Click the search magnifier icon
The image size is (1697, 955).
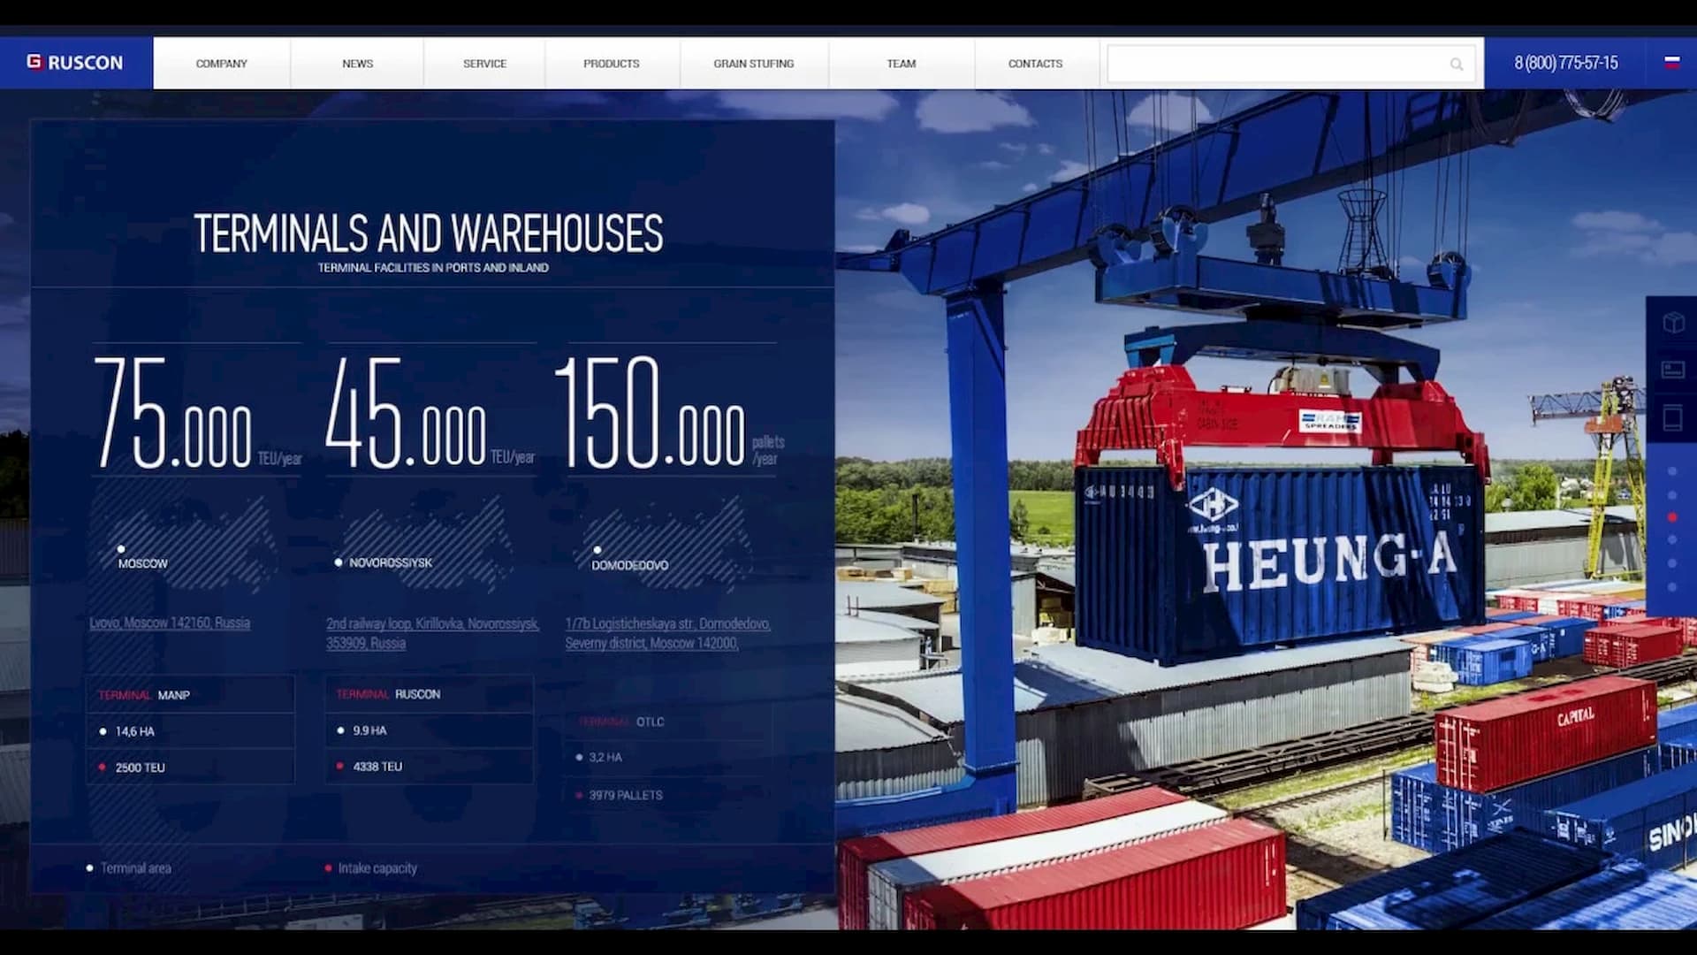[x=1456, y=65]
